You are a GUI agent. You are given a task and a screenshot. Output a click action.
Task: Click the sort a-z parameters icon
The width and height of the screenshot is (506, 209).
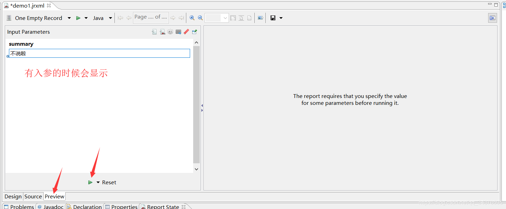[x=170, y=32]
